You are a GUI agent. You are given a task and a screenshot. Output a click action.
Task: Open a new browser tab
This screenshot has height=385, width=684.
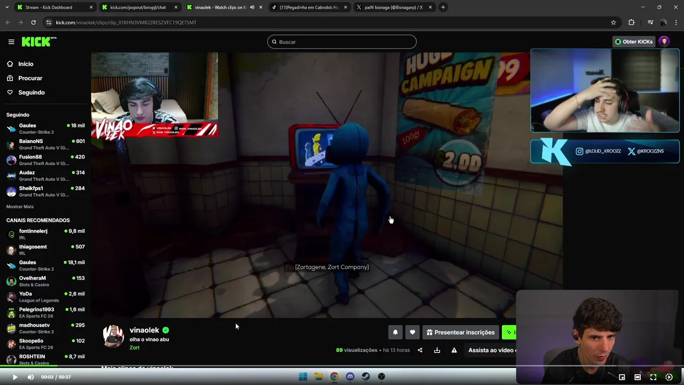(x=443, y=7)
